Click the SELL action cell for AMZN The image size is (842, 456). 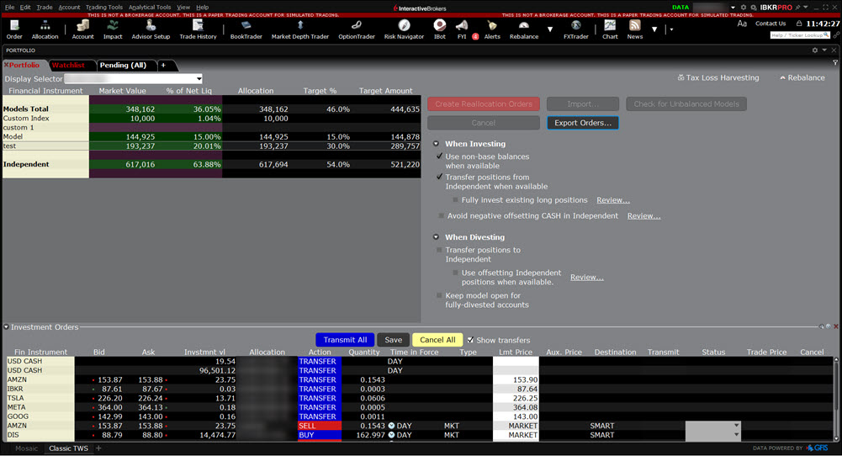pos(320,426)
